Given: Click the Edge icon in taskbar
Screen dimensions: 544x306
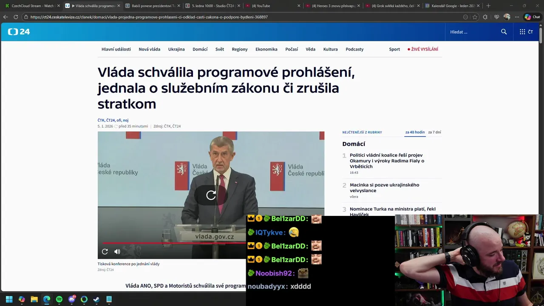Looking at the screenshot, I should (x=47, y=299).
